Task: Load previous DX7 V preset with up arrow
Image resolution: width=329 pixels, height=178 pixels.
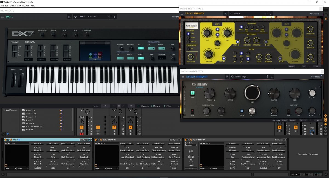Action: pos(109,17)
